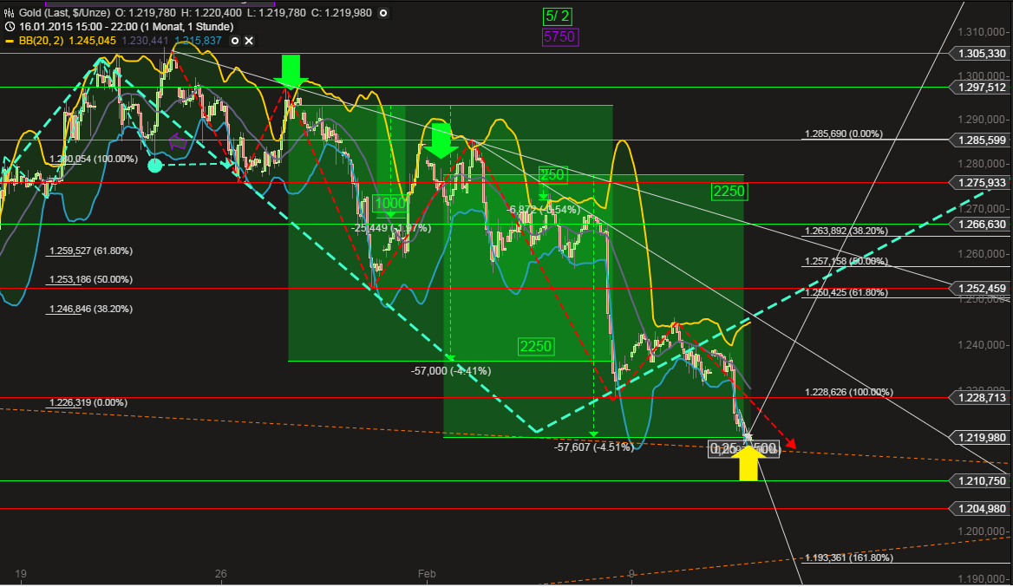
Task: Select the Feb label on the time axis
Action: tap(426, 574)
